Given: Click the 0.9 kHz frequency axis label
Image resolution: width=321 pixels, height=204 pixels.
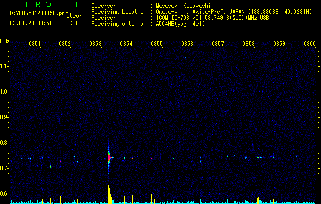Looking at the screenshot, I should point(4,117).
